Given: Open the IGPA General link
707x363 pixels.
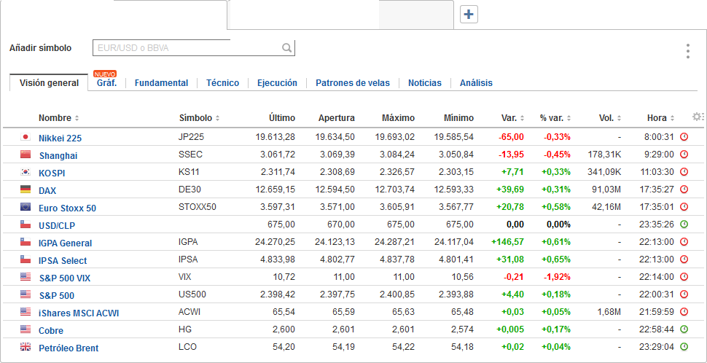Looking at the screenshot, I should point(66,243).
